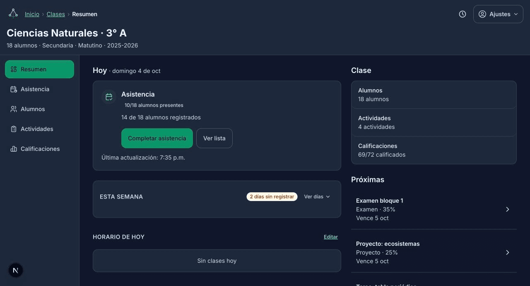This screenshot has width=530, height=286.
Task: Open the Calificaciones 69/72 calificados card
Action: 434,150
